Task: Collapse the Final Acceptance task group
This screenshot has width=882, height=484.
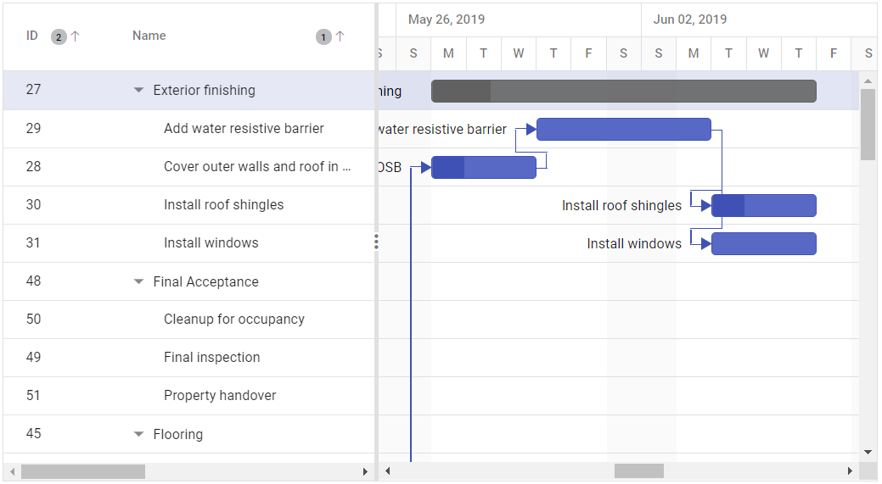Action: click(139, 282)
